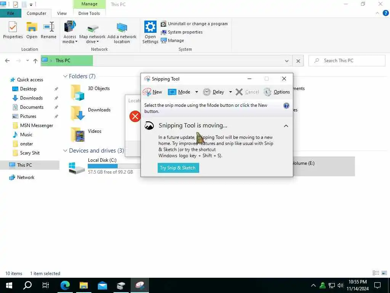
Task: Select the Downloads folder in main pane
Action: click(91, 113)
